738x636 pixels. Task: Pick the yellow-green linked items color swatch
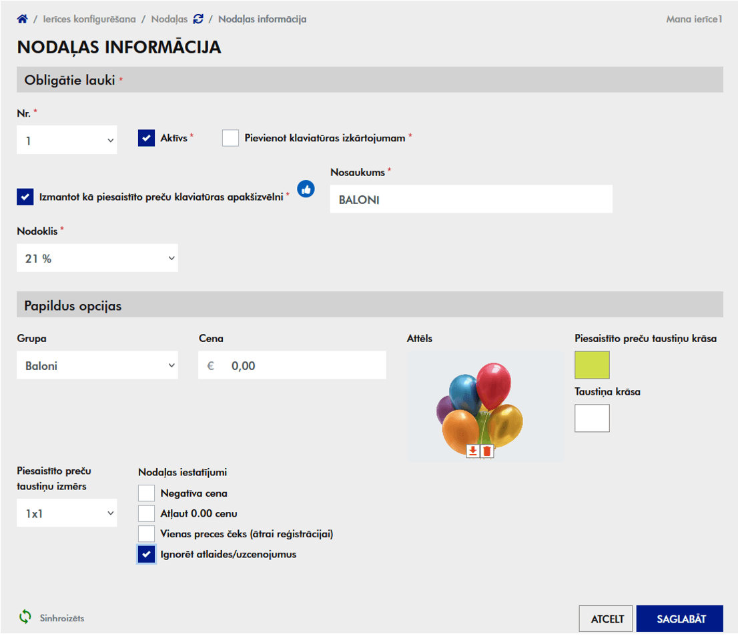point(592,365)
